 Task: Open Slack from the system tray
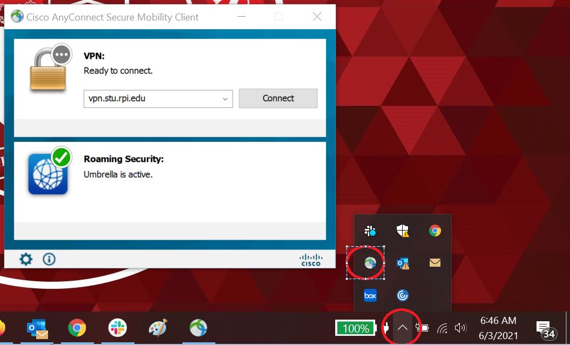coord(370,231)
